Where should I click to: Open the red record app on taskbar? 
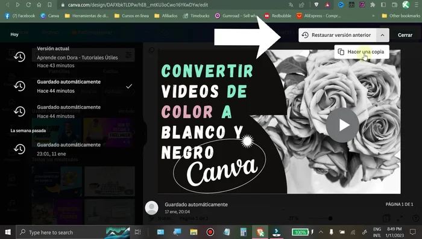tap(210, 232)
